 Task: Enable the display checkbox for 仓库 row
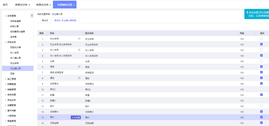pos(261,61)
